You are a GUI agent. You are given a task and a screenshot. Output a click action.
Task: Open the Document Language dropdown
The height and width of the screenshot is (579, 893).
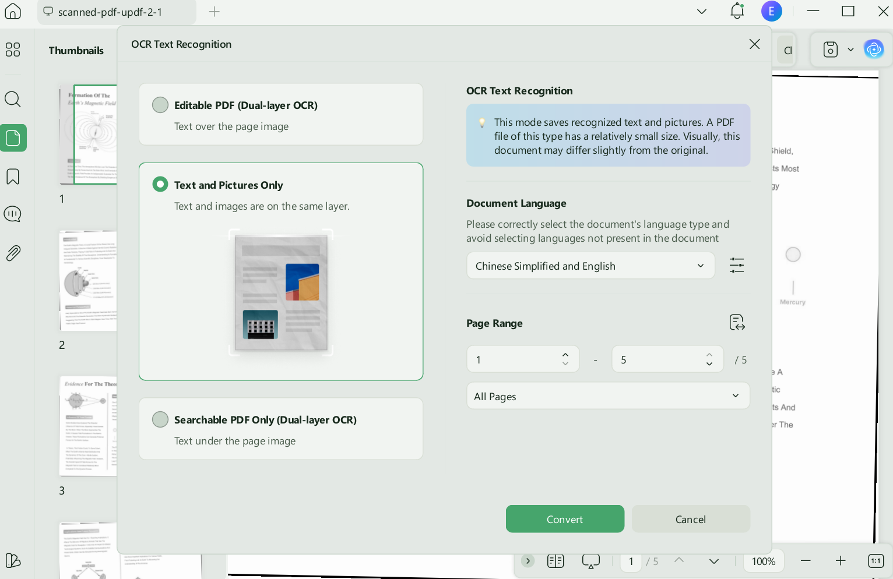(x=590, y=266)
